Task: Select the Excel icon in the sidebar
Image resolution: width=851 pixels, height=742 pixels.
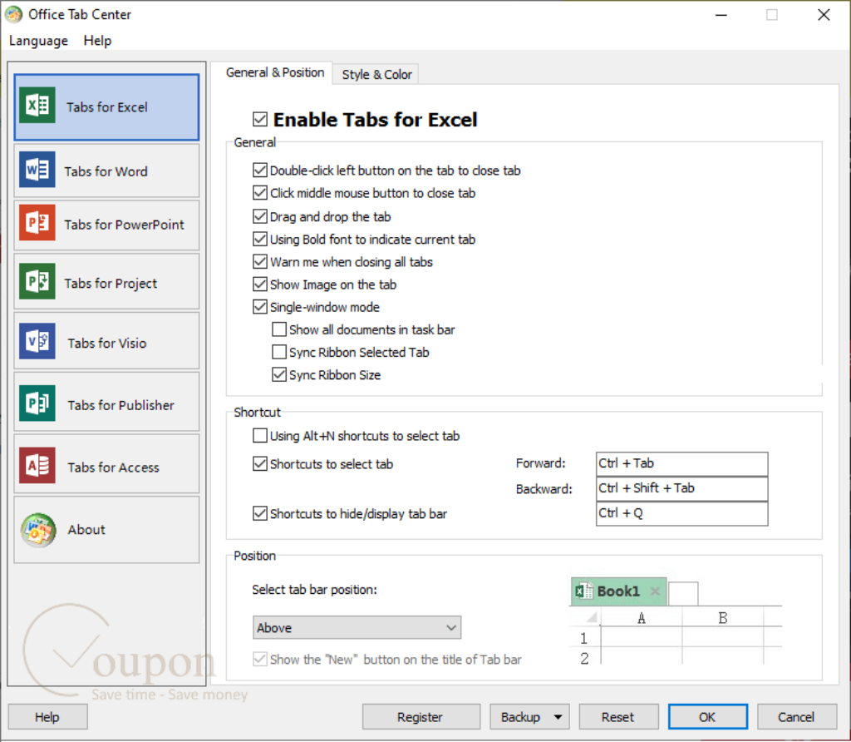Action: point(37,106)
